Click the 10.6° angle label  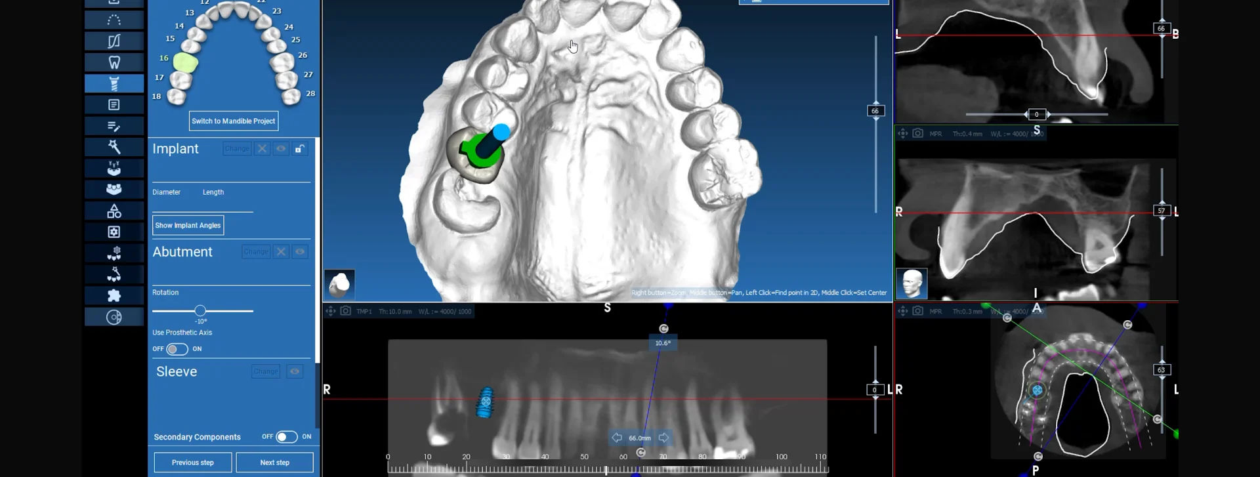[x=663, y=343]
